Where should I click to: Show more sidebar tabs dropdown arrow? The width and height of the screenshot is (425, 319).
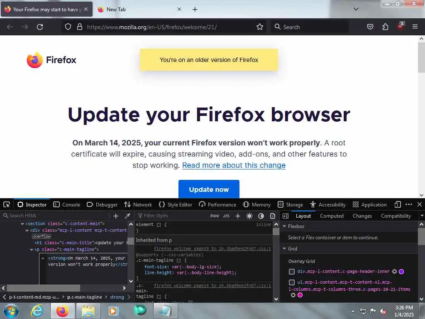coord(422,216)
